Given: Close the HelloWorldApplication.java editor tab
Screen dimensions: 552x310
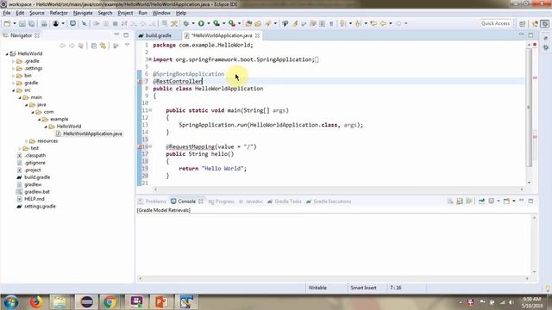Looking at the screenshot, I should [257, 35].
